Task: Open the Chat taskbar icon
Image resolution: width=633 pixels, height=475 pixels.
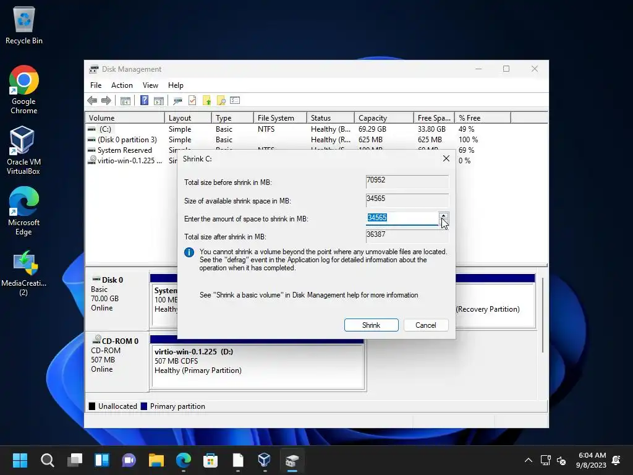Action: (129, 460)
